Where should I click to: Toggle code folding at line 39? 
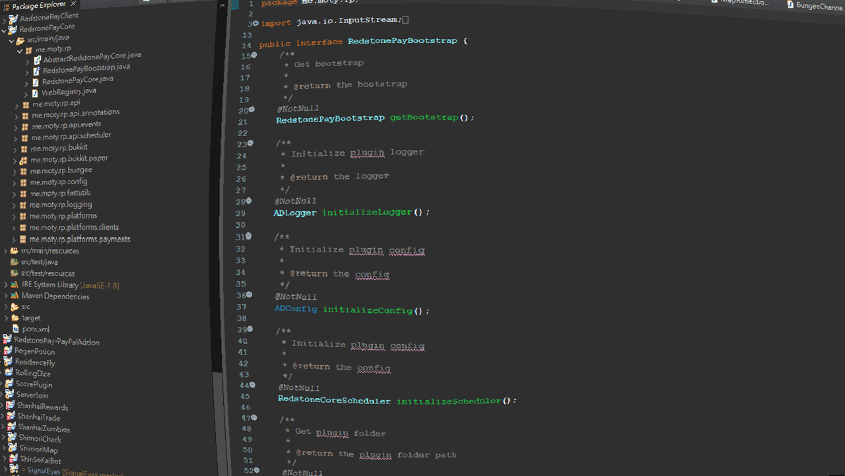pyautogui.click(x=250, y=329)
